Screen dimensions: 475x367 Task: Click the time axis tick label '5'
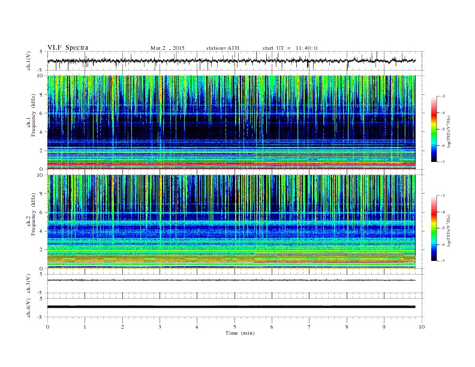tap(235, 327)
